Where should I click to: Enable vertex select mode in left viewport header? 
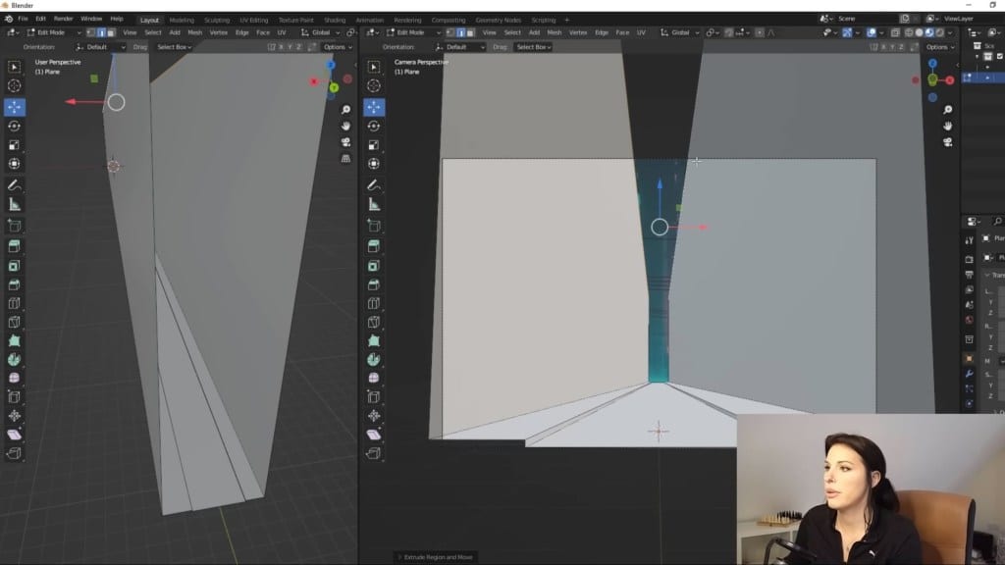click(91, 32)
